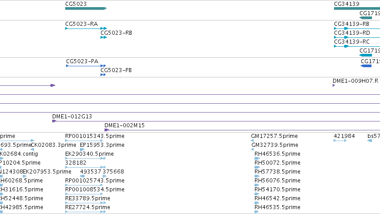Screen dimensions: 380x214
Task: Click the DME1-012G13 clone start marker
Action: (54, 121)
